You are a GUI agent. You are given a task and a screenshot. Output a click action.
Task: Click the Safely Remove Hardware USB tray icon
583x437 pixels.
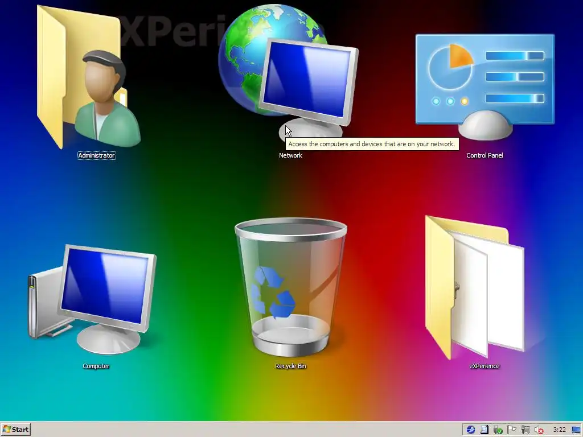(498, 430)
